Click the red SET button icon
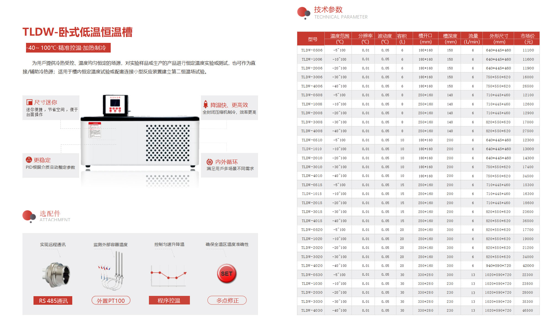The image size is (555, 323). coord(226,273)
